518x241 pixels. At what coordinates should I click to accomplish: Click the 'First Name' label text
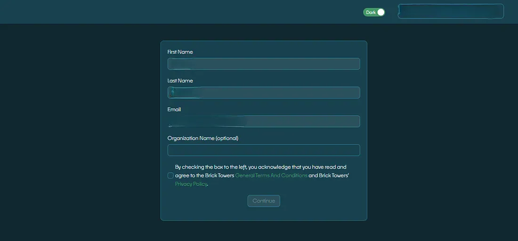pyautogui.click(x=180, y=52)
